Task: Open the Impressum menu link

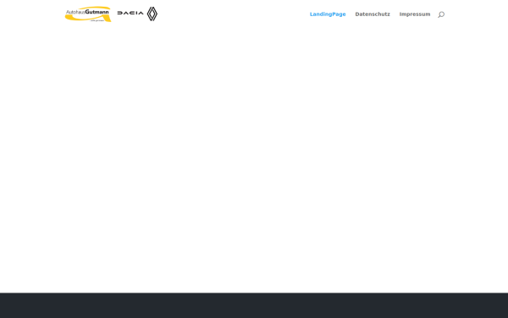Action: coord(415,14)
